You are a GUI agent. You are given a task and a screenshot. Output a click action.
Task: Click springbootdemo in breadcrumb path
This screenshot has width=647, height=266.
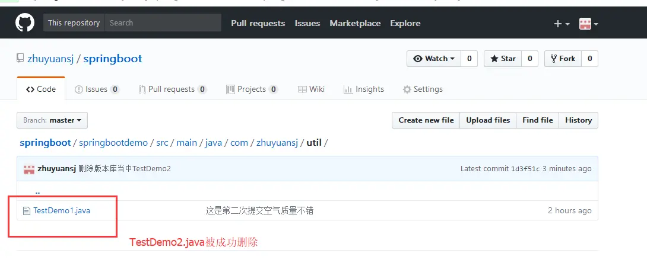(x=113, y=143)
